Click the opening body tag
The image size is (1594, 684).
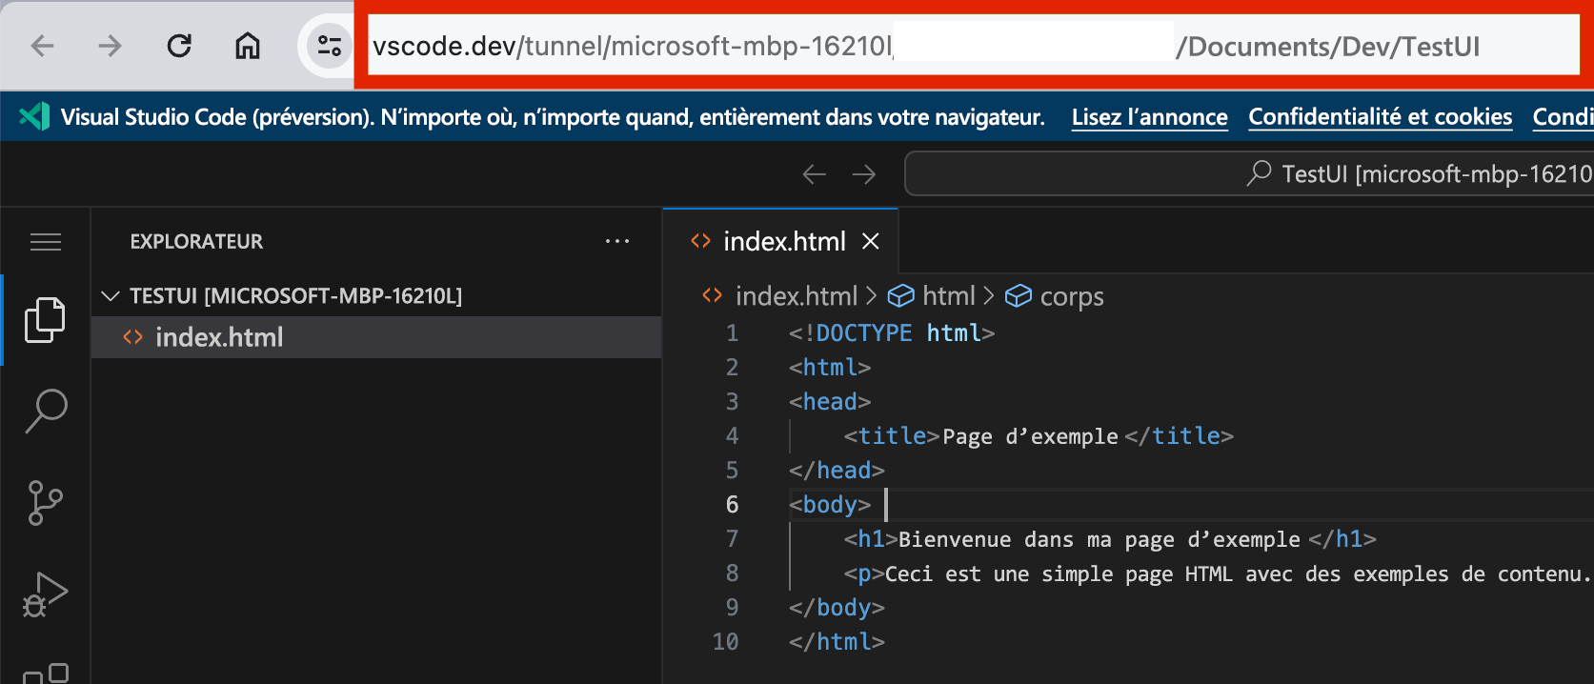[830, 504]
